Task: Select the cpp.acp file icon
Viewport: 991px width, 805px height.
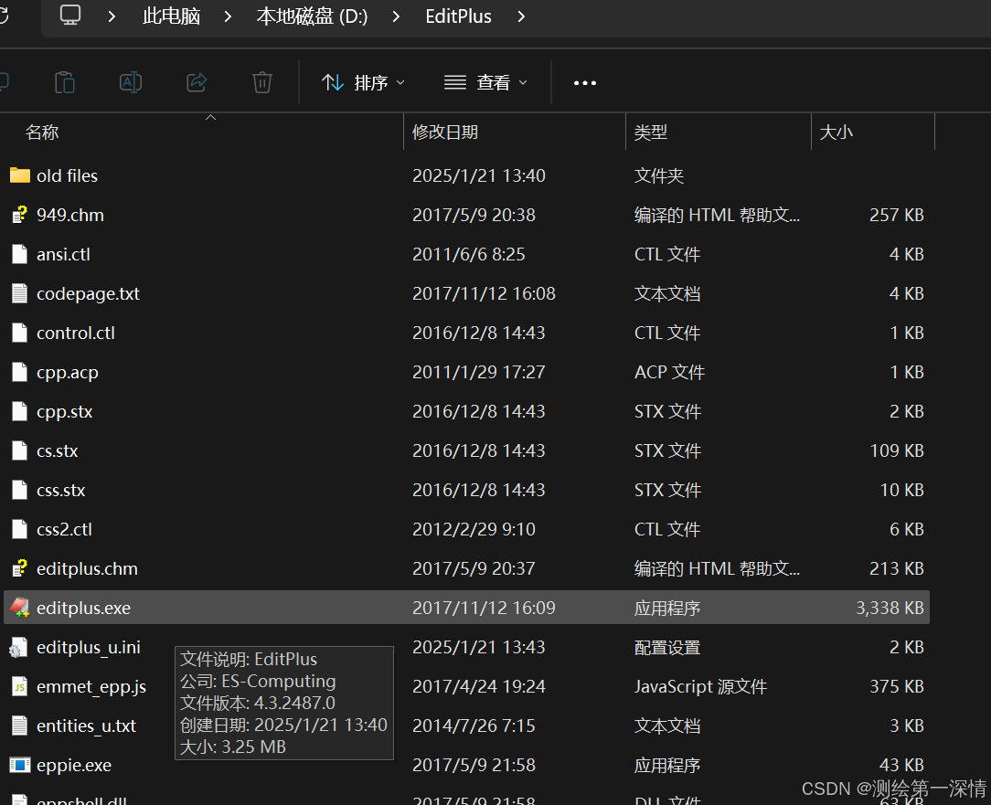Action: pyautogui.click(x=19, y=372)
